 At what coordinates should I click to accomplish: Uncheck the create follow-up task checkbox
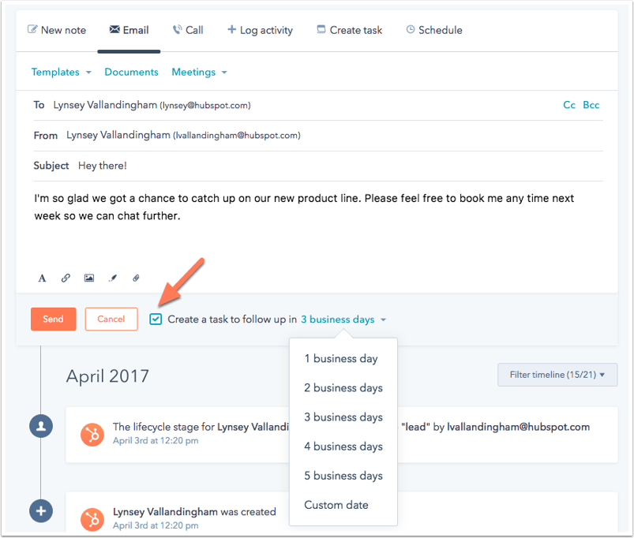click(x=156, y=319)
